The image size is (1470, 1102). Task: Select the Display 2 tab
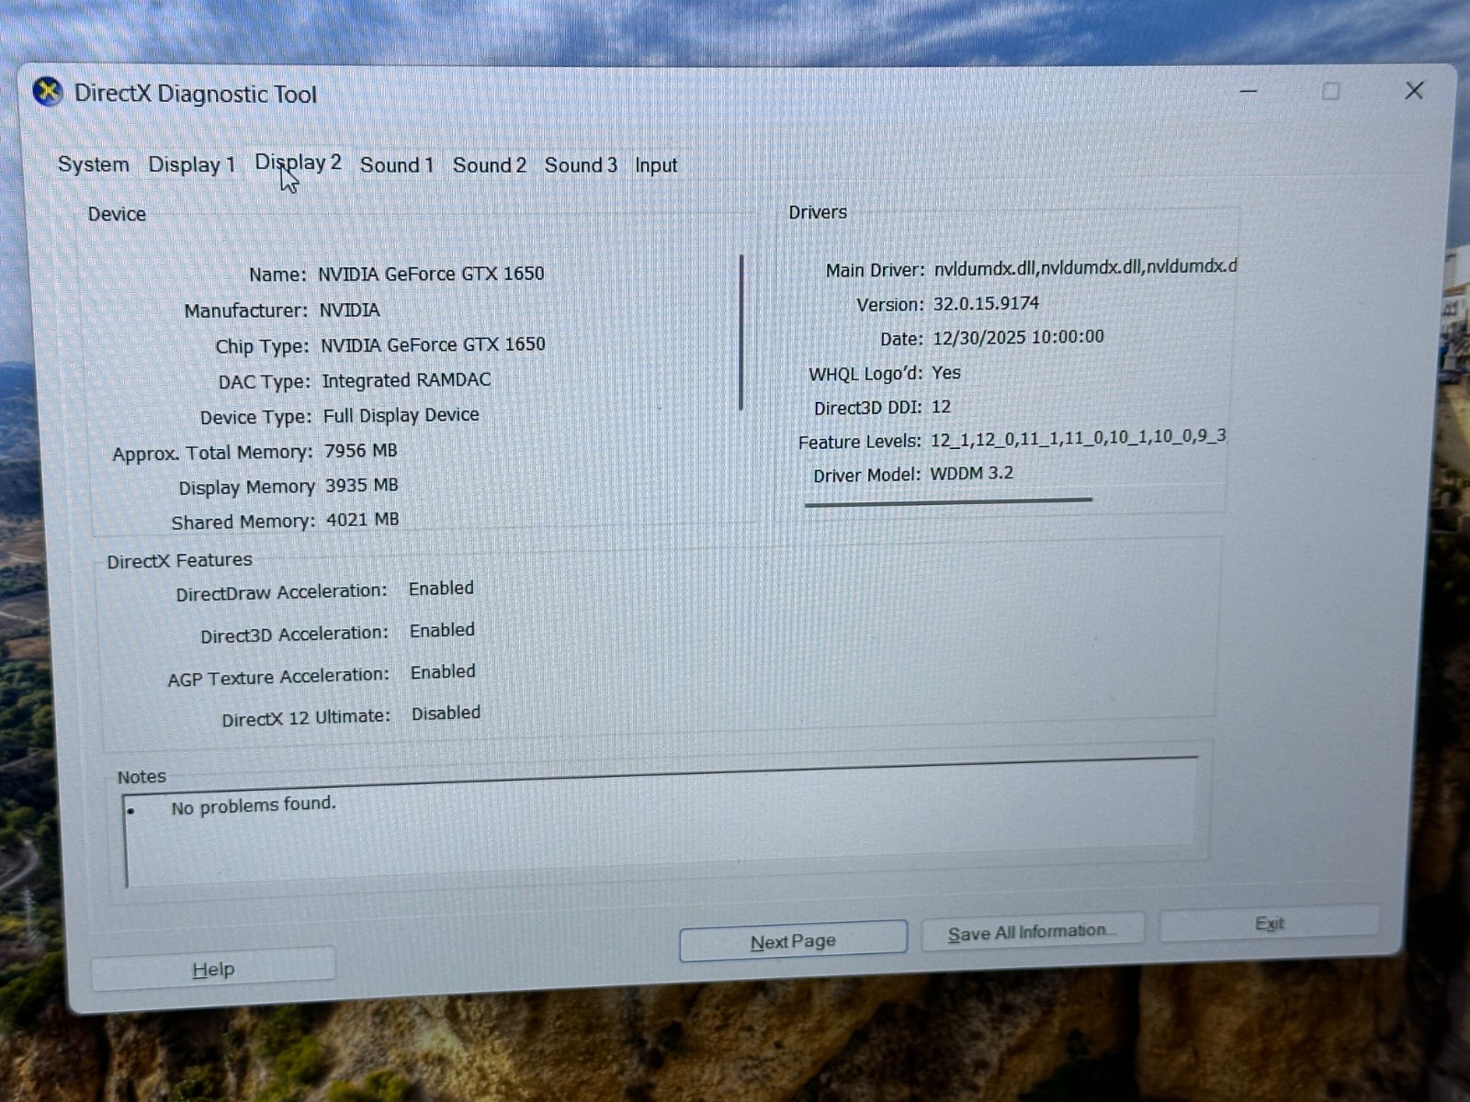tap(298, 163)
